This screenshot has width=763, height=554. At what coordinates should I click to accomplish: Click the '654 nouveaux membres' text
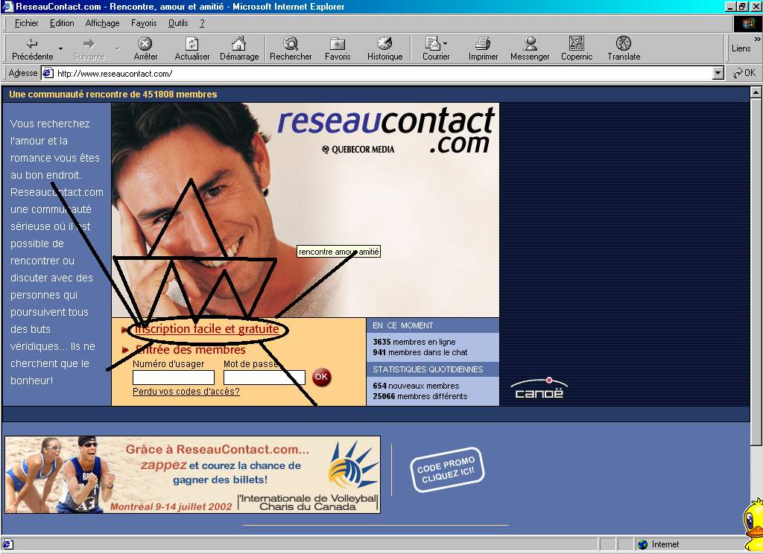coord(416,386)
